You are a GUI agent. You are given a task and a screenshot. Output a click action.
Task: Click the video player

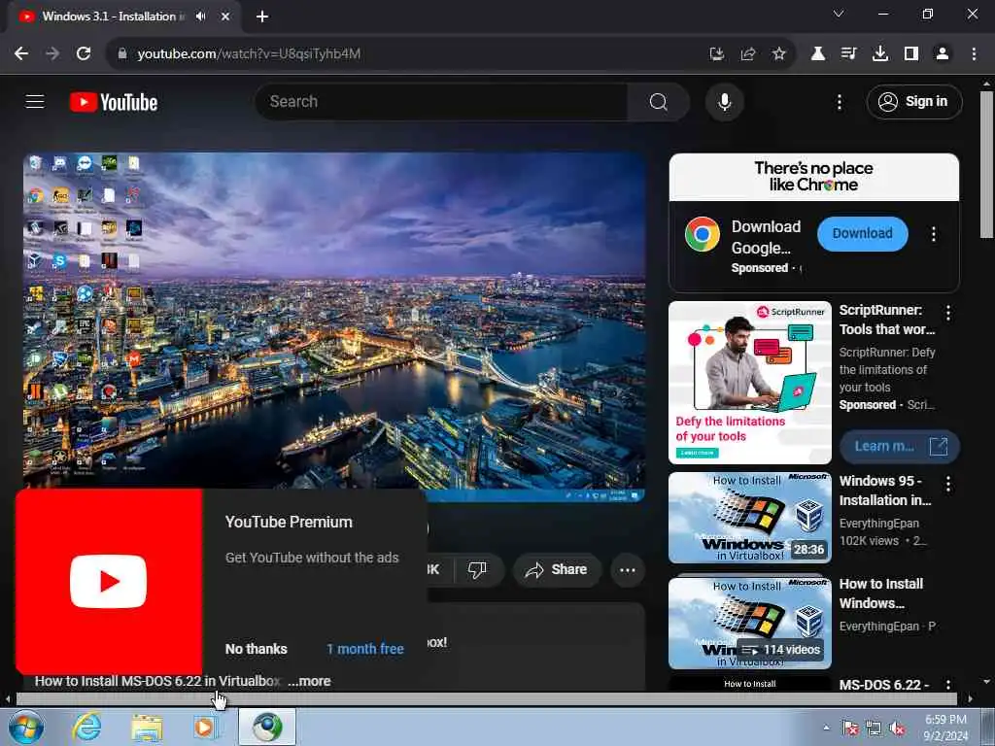pyautogui.click(x=334, y=326)
